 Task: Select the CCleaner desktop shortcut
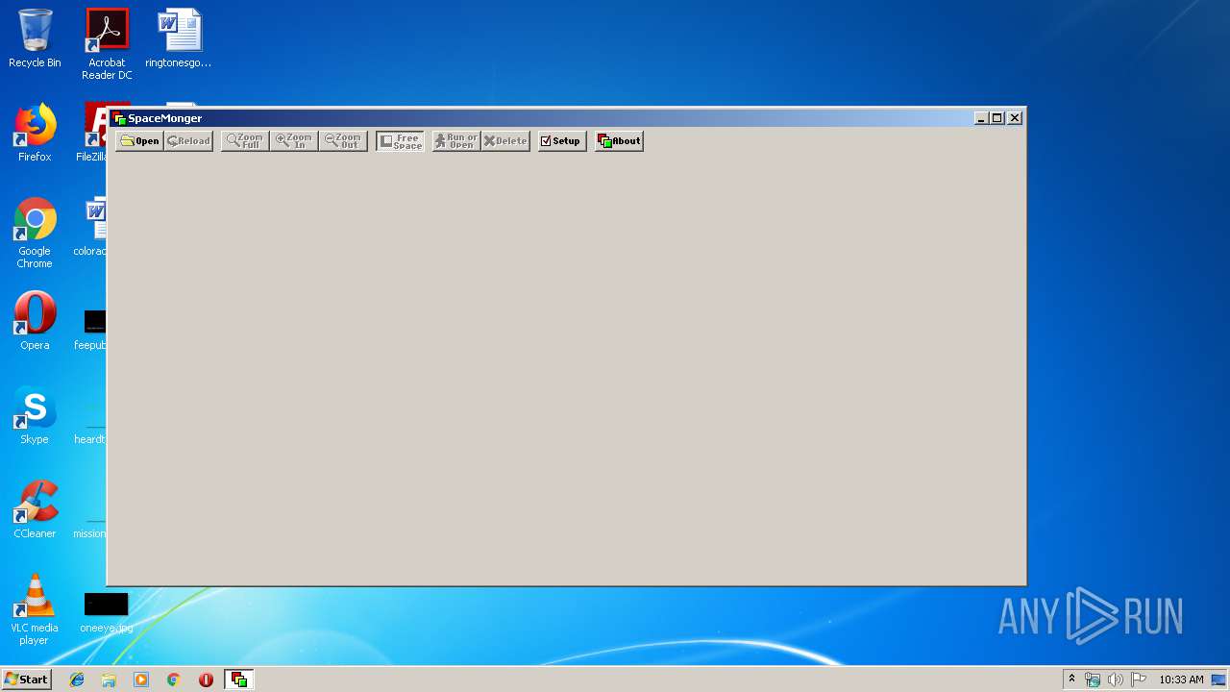click(35, 509)
